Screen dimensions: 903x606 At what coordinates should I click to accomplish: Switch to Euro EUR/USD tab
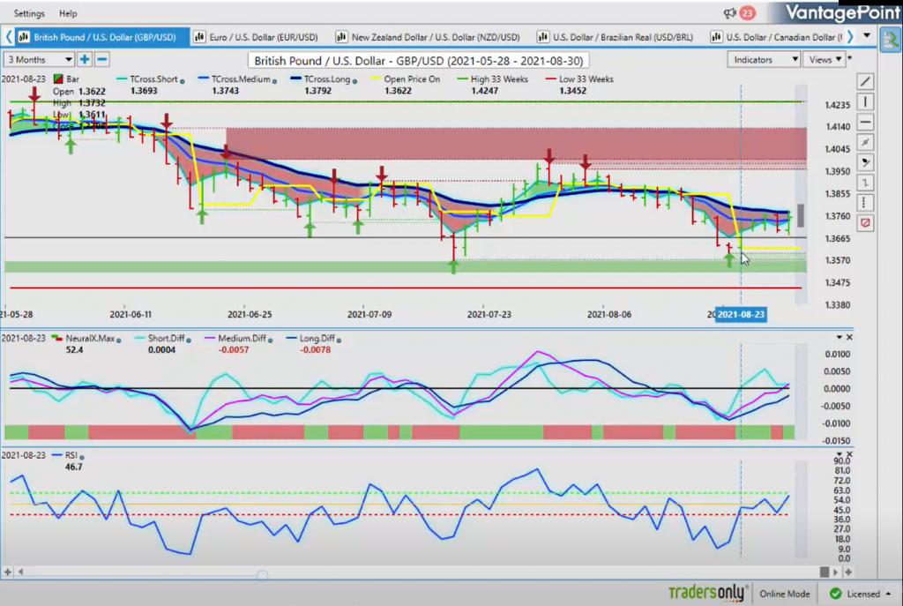[256, 37]
